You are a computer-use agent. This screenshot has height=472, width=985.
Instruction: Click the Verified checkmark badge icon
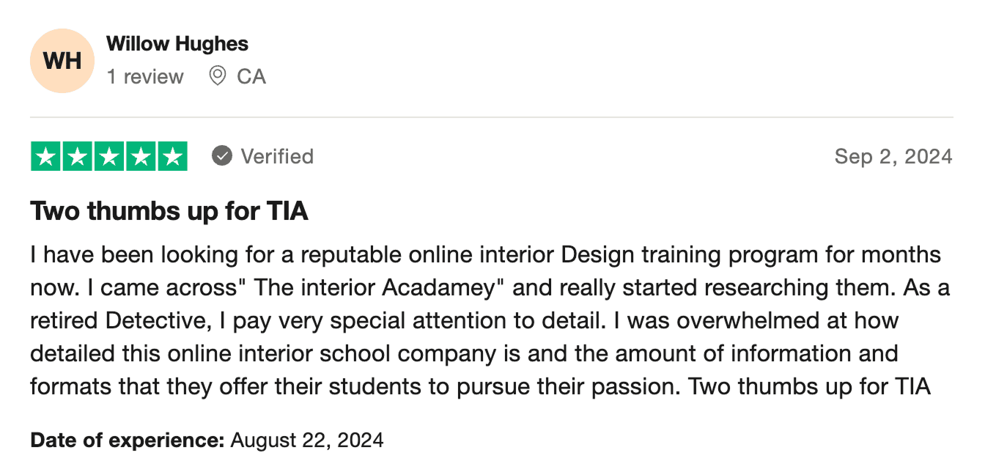pyautogui.click(x=222, y=156)
